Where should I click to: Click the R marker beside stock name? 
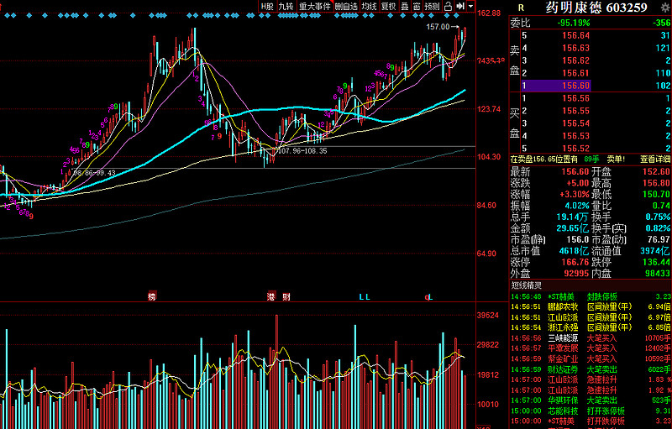tap(521, 8)
